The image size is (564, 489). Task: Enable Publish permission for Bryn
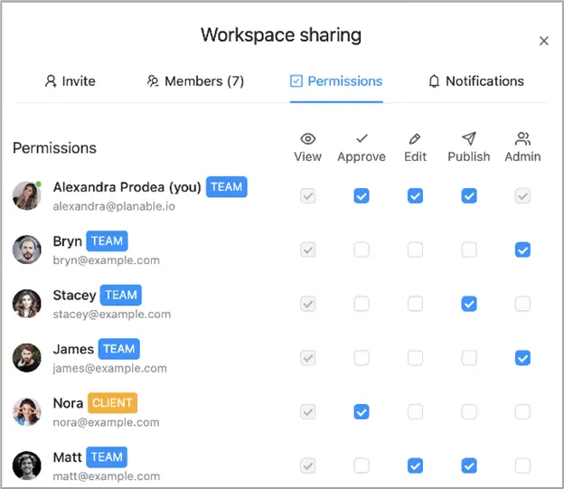pos(469,249)
